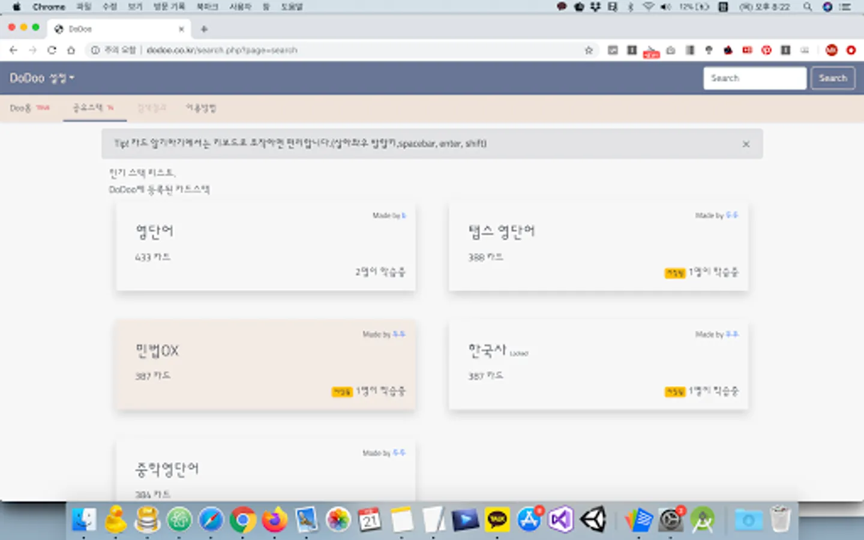Open the Spotlight search magnifier icon
Image resolution: width=864 pixels, height=540 pixels.
808,7
